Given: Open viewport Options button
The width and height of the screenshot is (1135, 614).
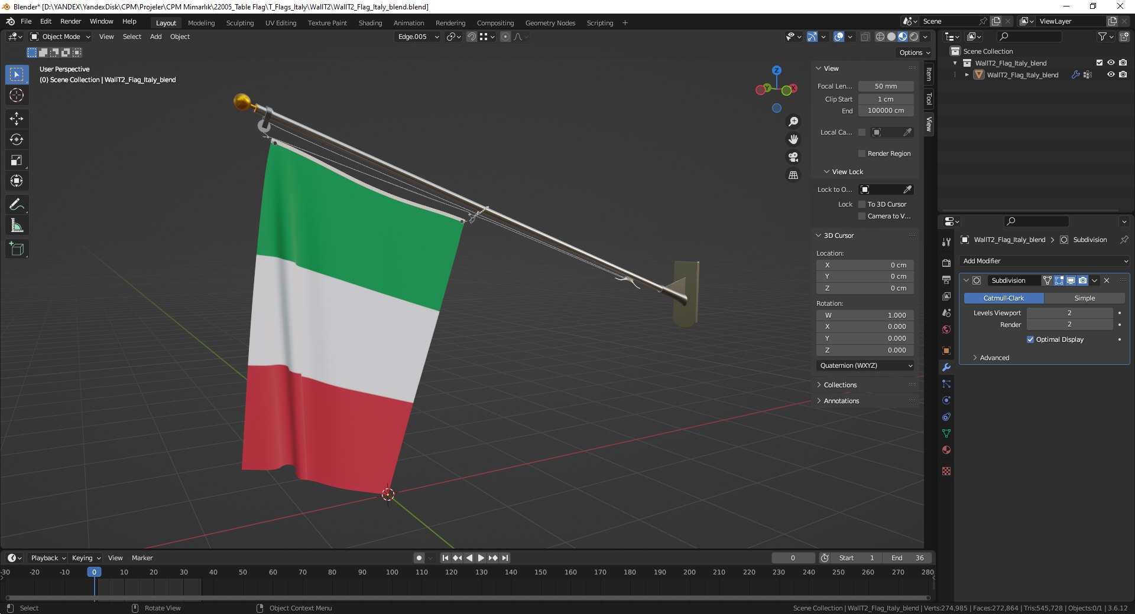Looking at the screenshot, I should click(915, 53).
